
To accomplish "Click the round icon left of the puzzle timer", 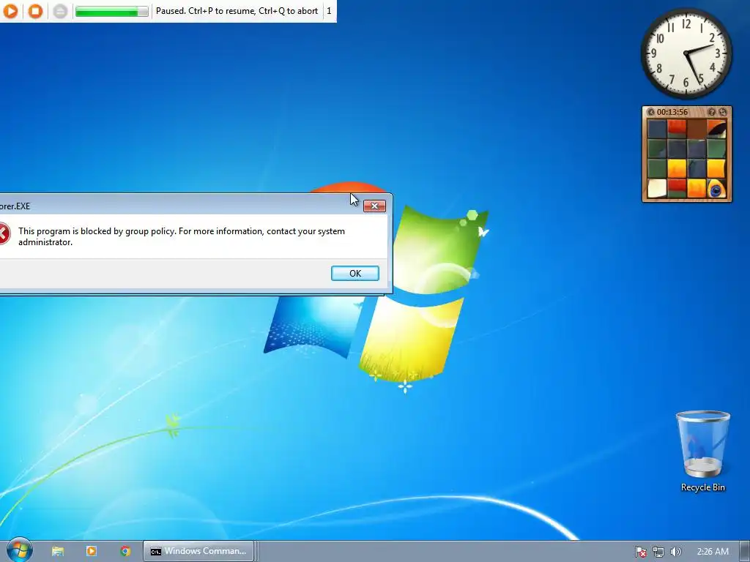I will point(650,112).
